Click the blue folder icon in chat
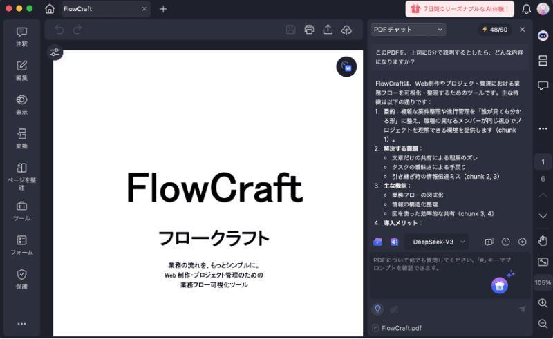 point(377,242)
